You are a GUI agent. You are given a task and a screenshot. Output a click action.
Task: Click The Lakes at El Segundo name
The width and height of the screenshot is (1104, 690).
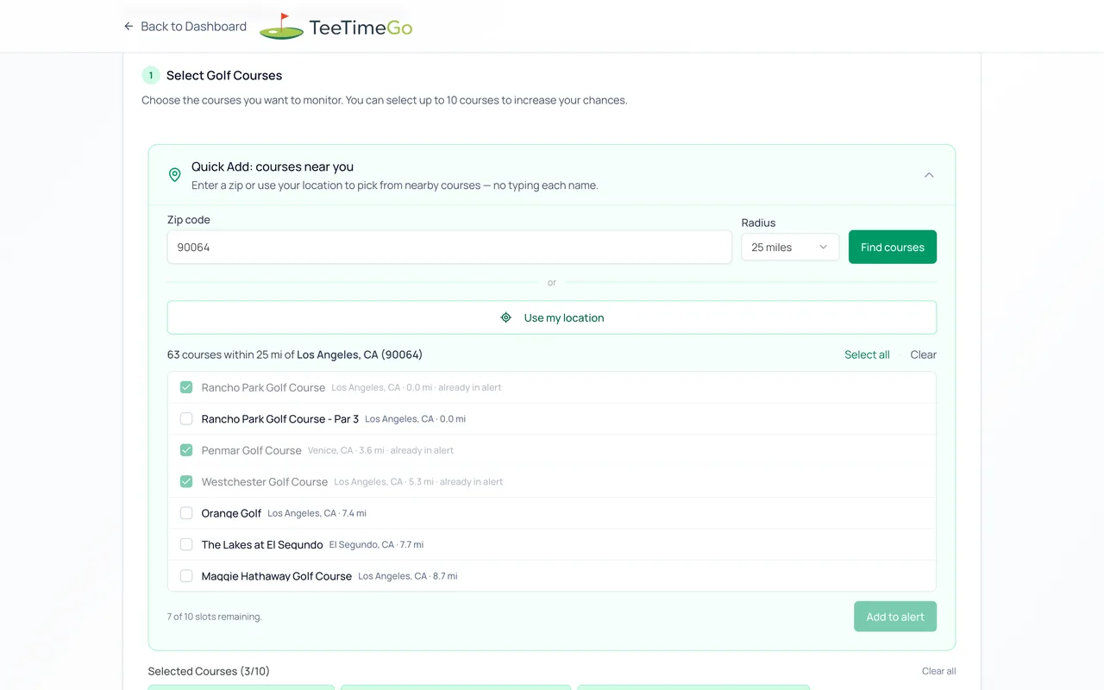[262, 545]
